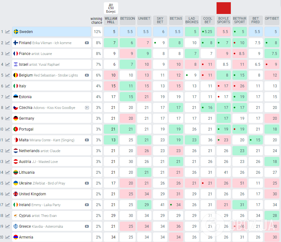Open the Israel Yuval Raphael entry
This screenshot has height=242, width=281.
[39, 64]
